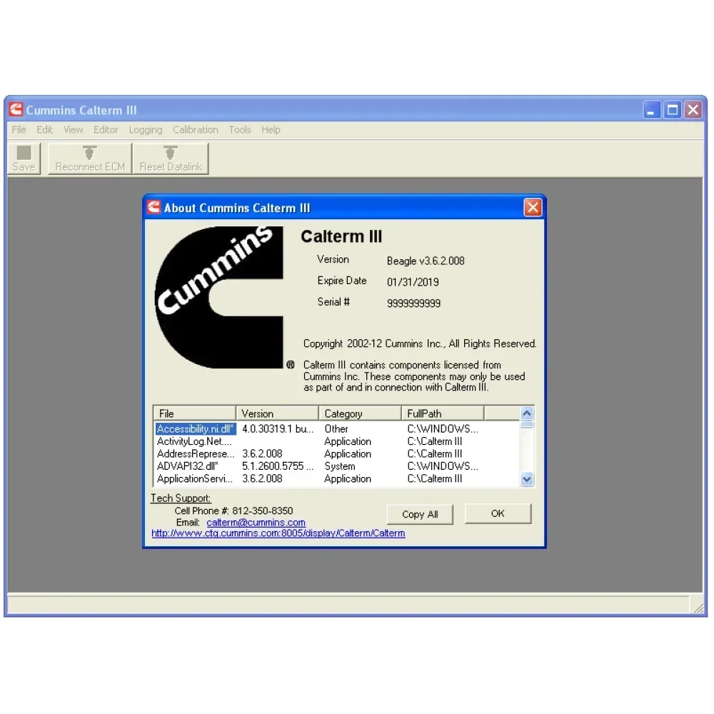Close the About Cummins Calterm III dialog

[533, 208]
